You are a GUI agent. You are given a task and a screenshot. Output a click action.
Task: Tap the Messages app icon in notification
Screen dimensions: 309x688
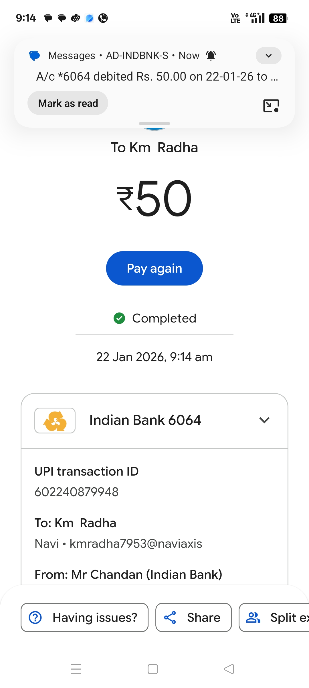point(35,56)
